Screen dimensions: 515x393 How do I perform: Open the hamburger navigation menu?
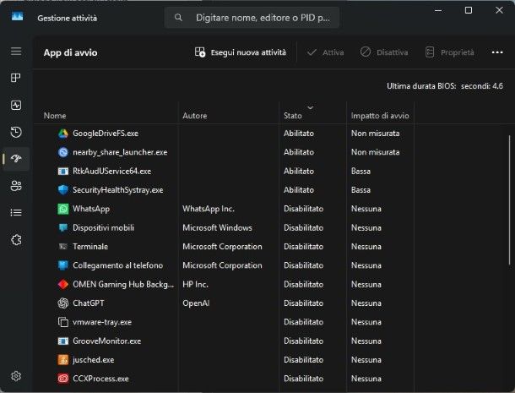[x=16, y=52]
